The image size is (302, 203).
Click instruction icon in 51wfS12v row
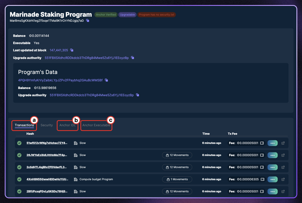point(76,143)
